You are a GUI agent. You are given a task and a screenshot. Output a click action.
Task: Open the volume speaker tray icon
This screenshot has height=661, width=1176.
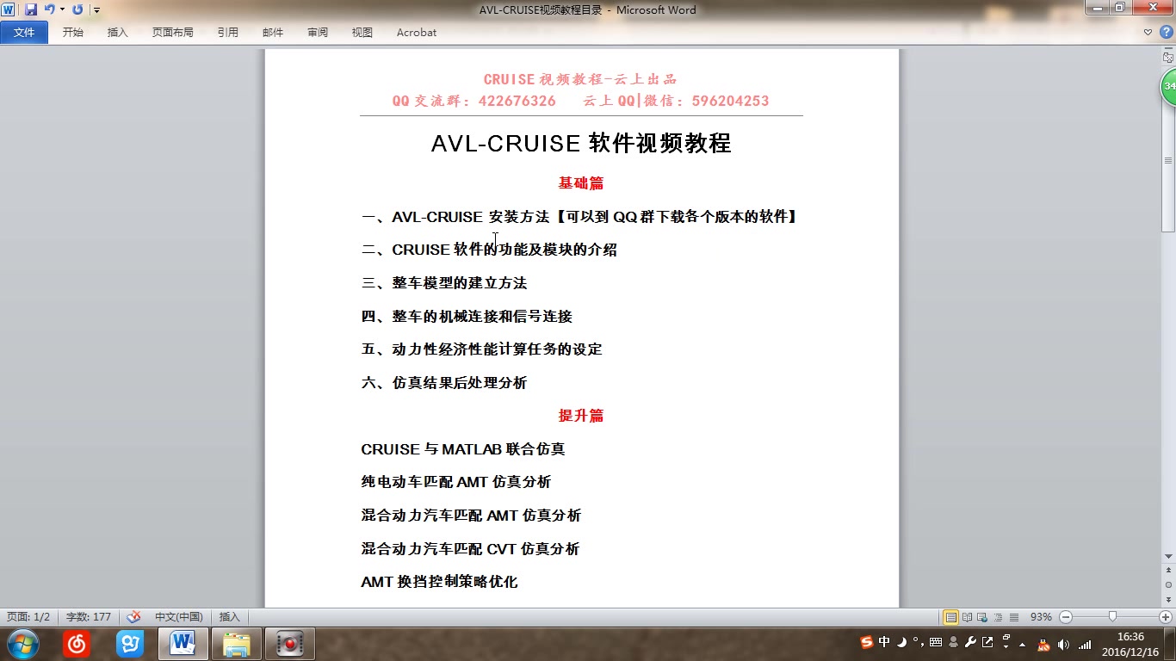point(1063,644)
